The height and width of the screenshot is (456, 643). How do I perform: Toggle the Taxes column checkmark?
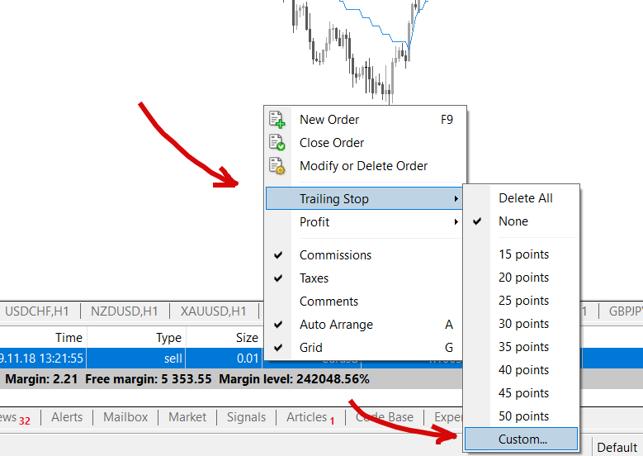278,278
